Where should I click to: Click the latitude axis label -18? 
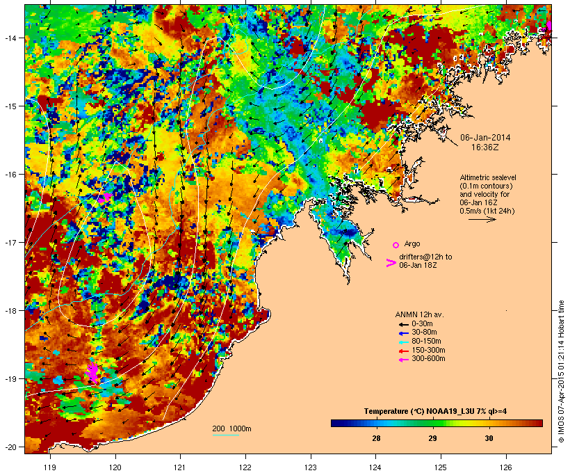(x=10, y=311)
